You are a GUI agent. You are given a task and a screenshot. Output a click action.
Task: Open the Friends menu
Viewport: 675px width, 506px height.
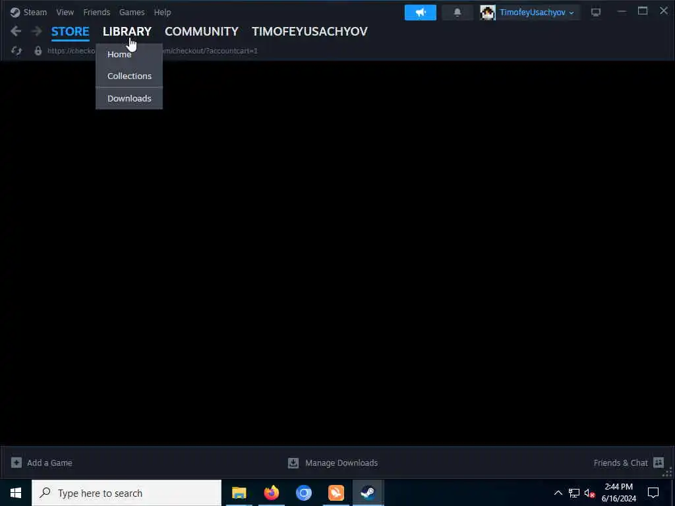coord(96,12)
